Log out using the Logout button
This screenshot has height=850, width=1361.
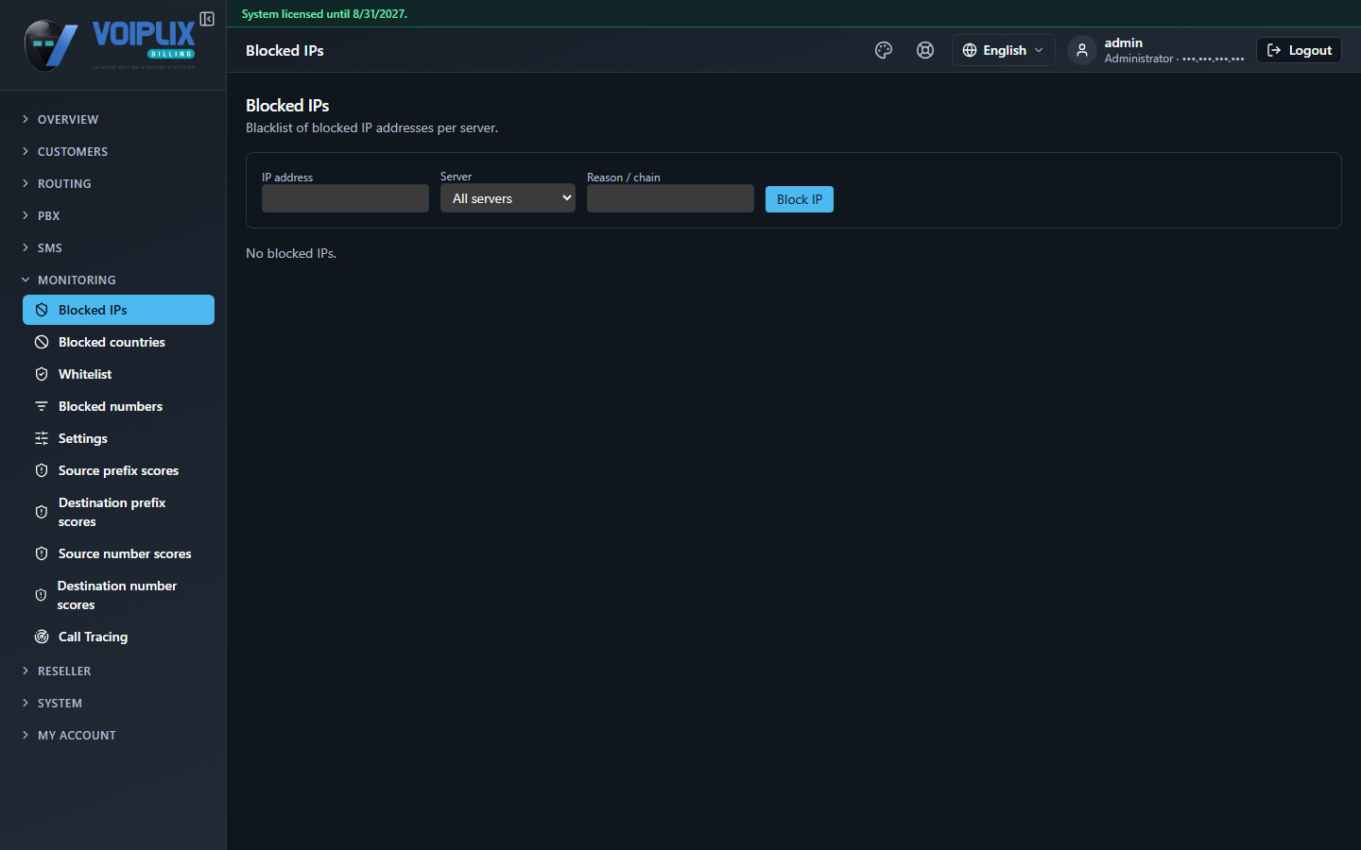coord(1299,50)
